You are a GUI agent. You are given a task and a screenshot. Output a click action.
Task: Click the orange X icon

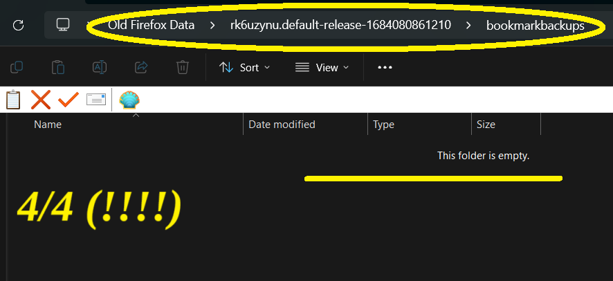[x=41, y=100]
